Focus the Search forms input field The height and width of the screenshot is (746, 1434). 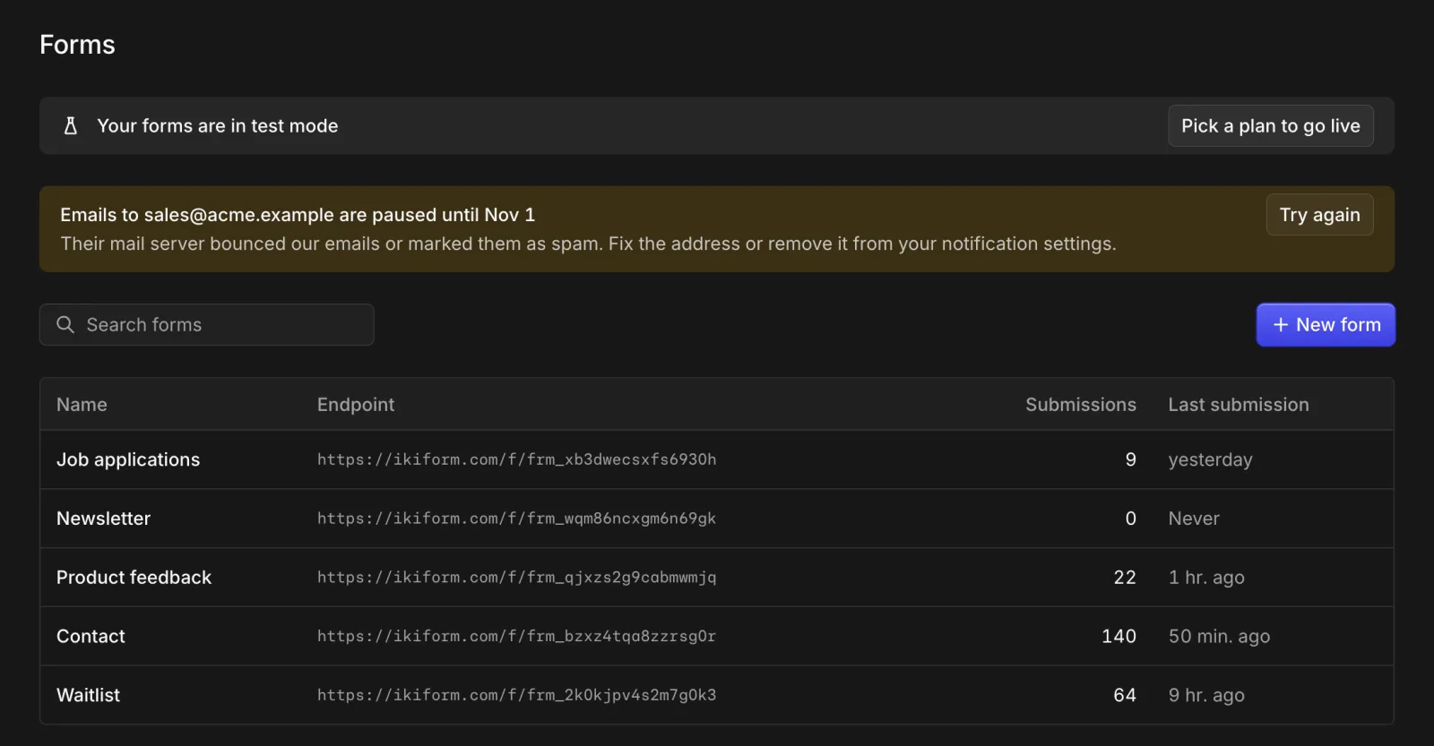(207, 324)
